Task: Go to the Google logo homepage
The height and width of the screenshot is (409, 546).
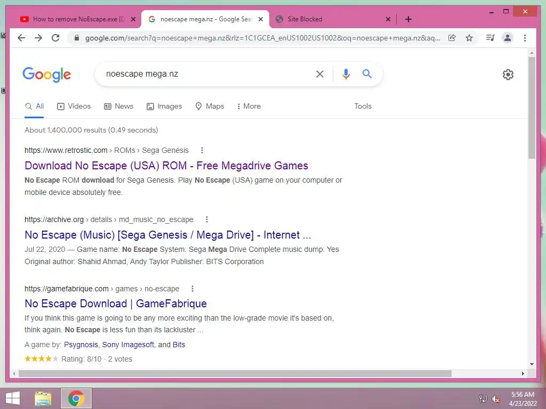Action: tap(47, 75)
